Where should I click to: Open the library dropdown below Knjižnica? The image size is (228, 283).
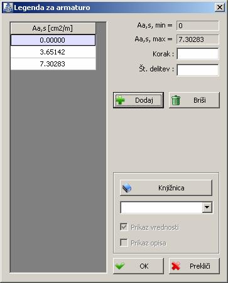click(207, 207)
